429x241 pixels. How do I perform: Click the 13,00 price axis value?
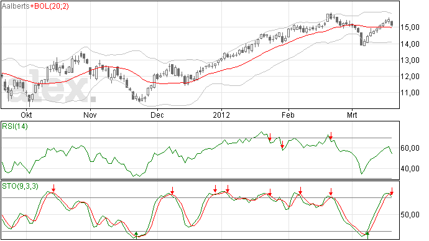tap(410, 60)
